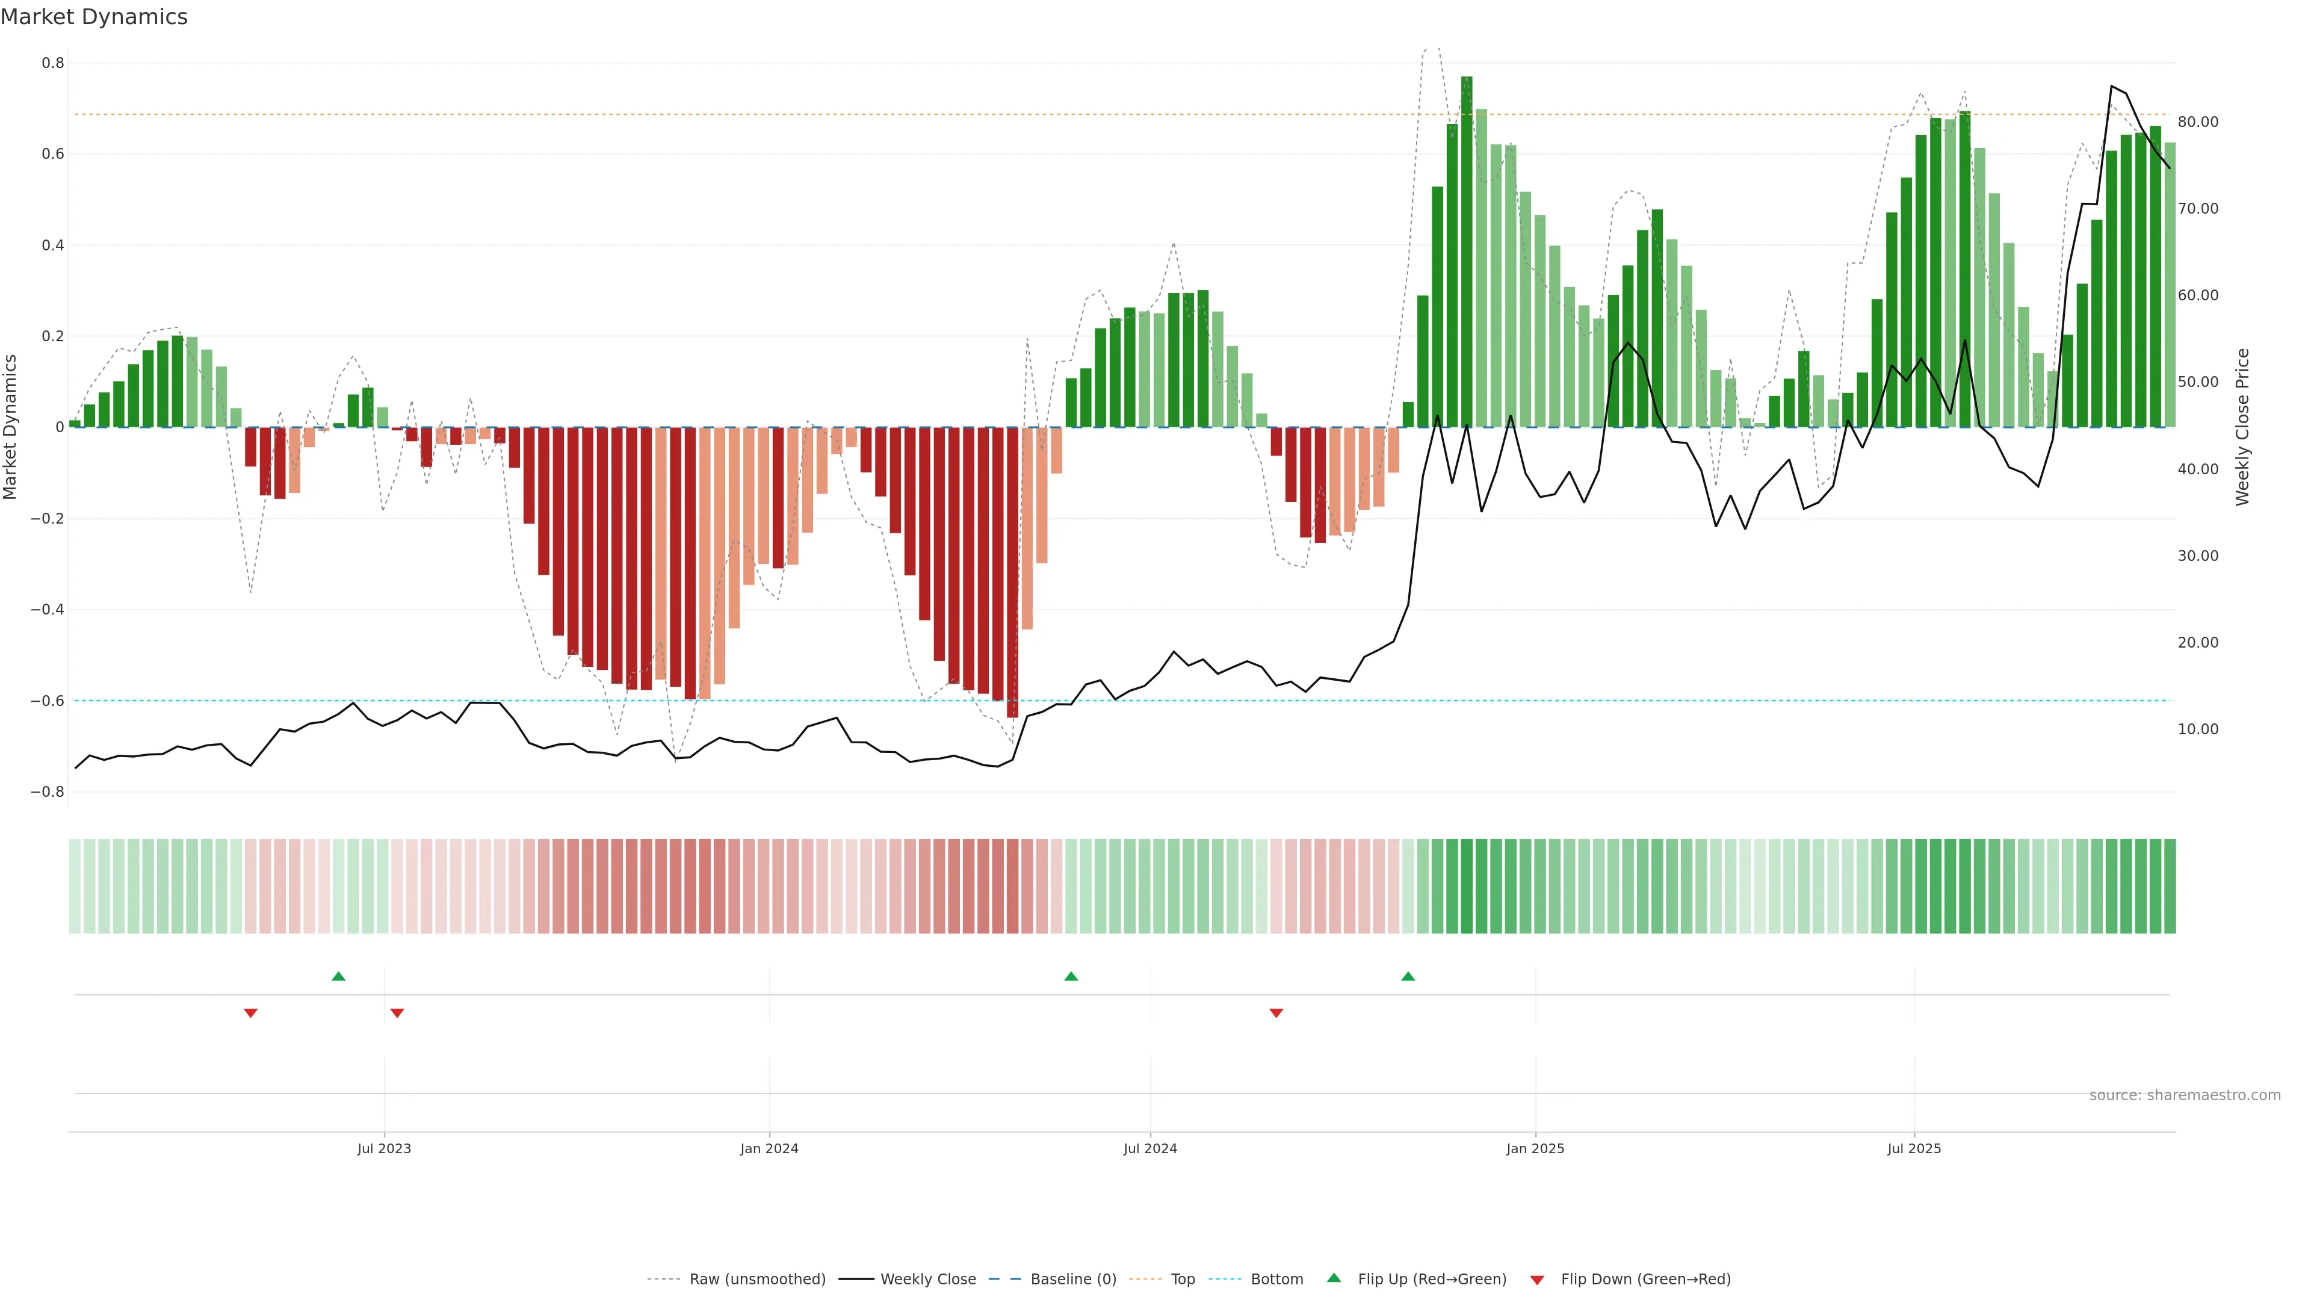Click first green flip-up marker before Jul 2023
The width and height of the screenshot is (2311, 1300).
click(x=338, y=976)
